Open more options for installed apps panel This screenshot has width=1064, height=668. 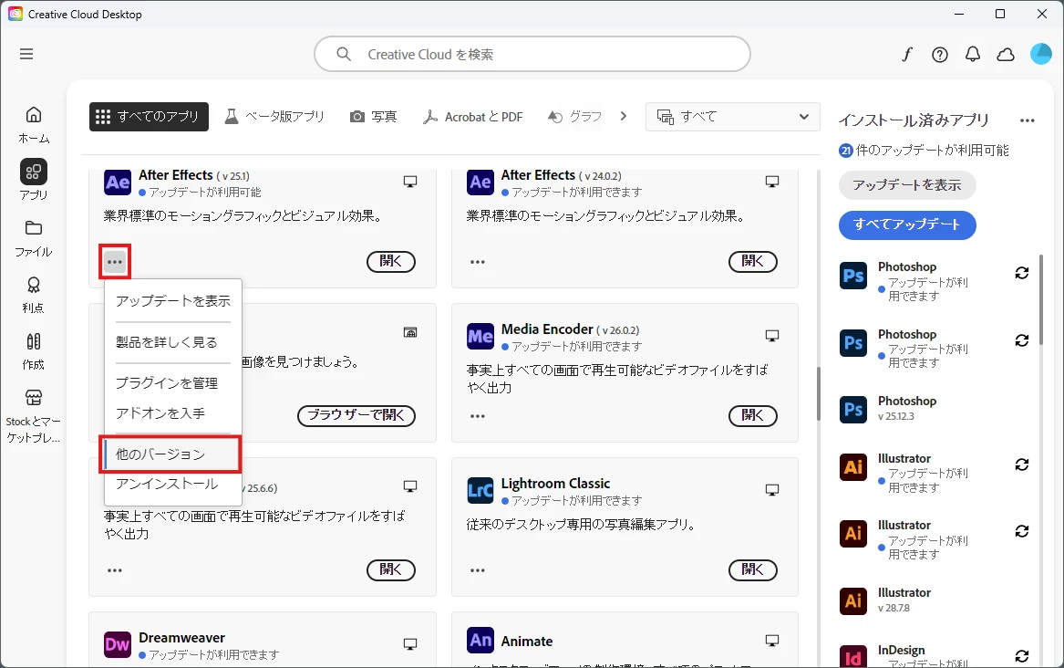click(x=1028, y=120)
